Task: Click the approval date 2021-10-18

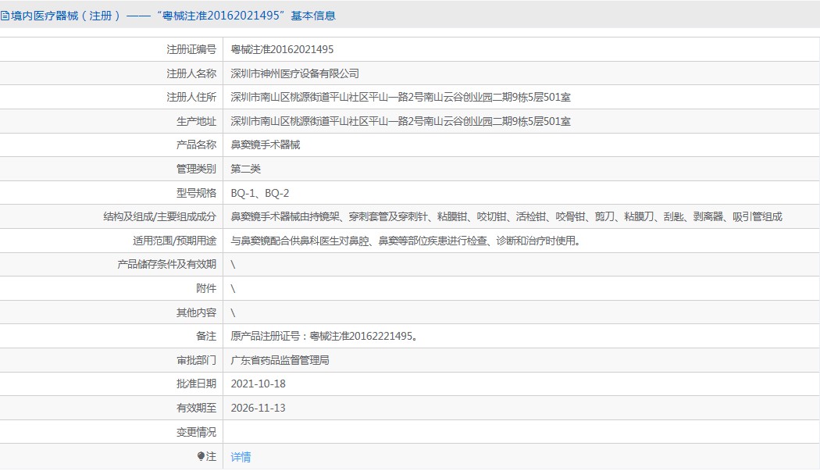Action: point(258,384)
